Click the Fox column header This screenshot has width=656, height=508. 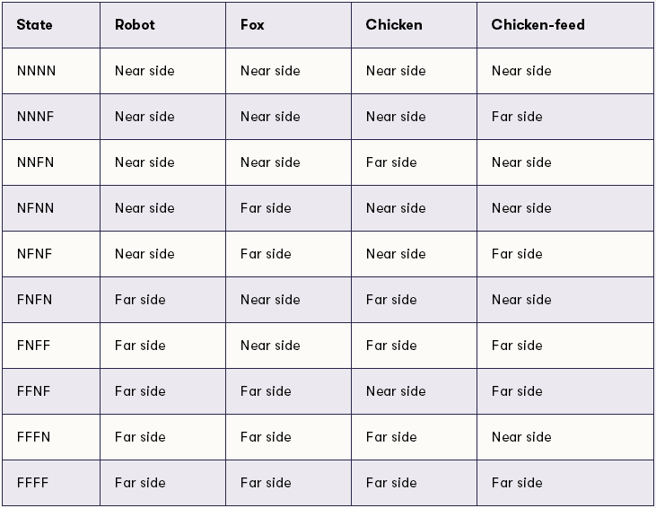(288, 25)
